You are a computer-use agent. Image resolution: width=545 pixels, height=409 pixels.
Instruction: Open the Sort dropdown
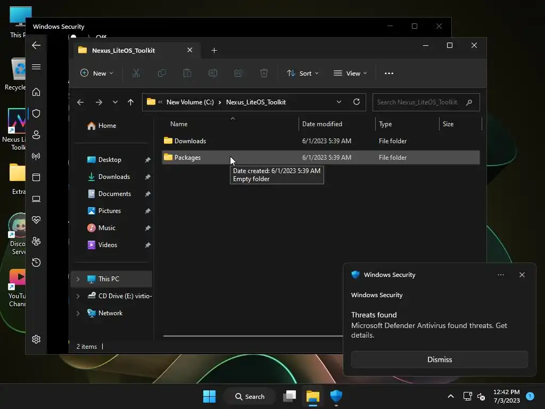pyautogui.click(x=302, y=73)
